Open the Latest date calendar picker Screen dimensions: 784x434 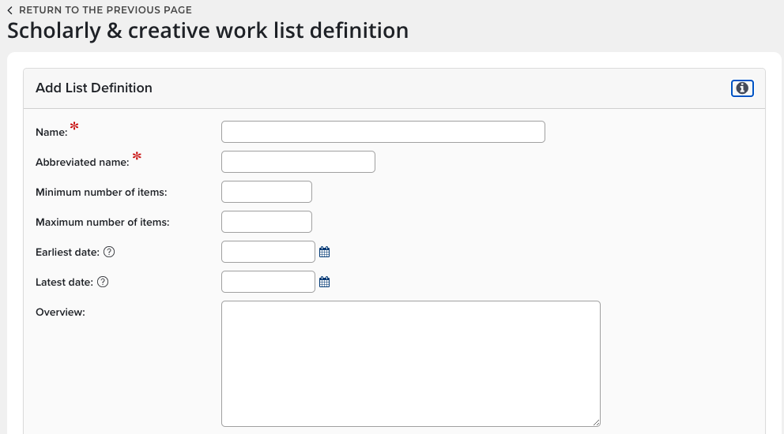(324, 282)
